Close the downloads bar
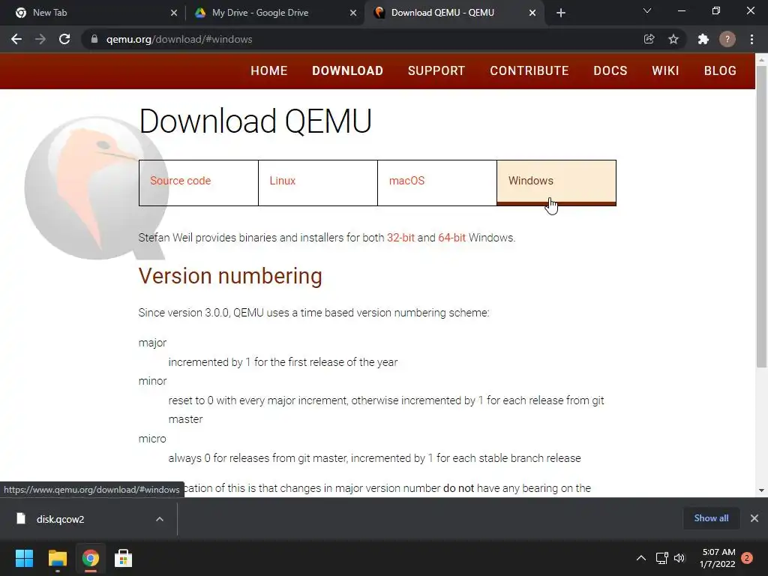768x576 pixels. pos(754,518)
